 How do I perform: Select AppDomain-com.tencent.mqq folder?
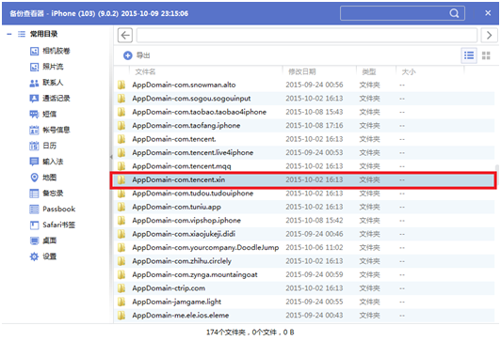(304, 166)
